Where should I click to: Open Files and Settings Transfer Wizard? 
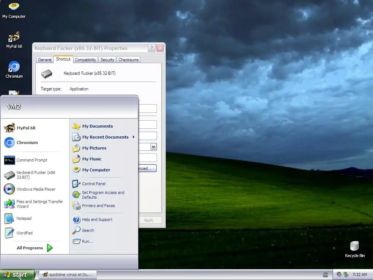(35, 204)
